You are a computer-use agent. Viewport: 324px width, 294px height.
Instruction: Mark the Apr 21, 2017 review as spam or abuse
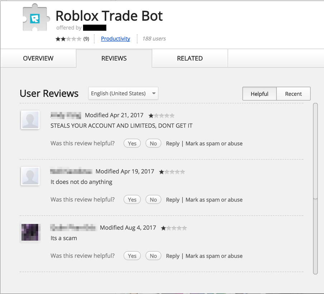pyautogui.click(x=214, y=144)
